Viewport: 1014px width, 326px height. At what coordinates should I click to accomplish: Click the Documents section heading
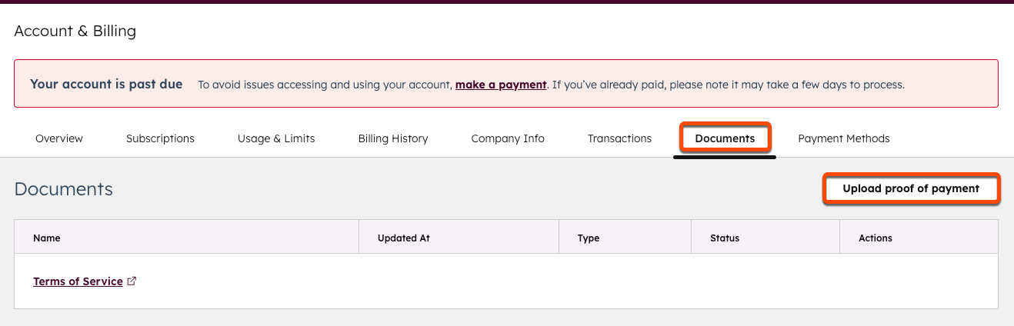click(x=64, y=189)
